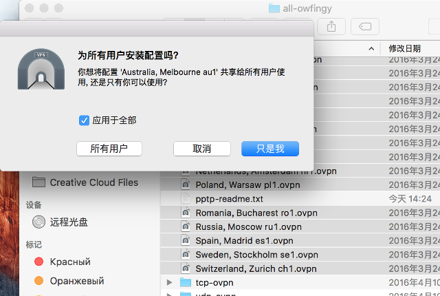440x296 pixels.
Task: Click the tcp-ovpn folder icon
Action: click(186, 282)
